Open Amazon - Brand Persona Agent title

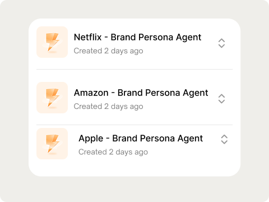(141, 93)
